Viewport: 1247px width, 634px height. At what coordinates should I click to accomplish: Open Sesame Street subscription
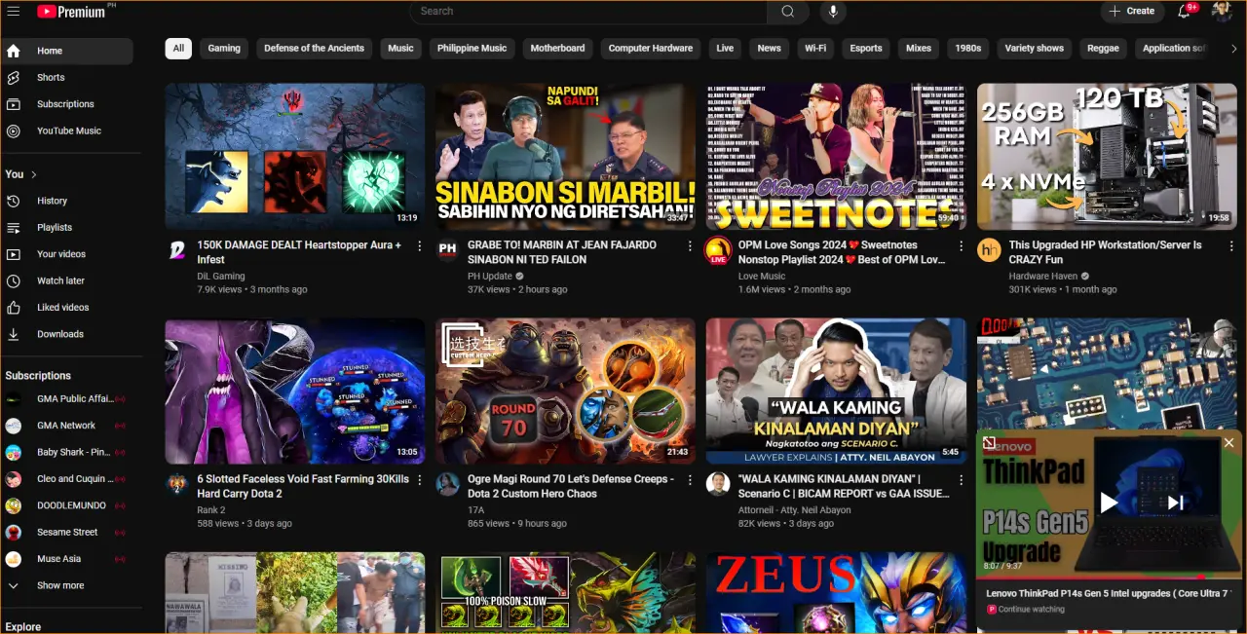pyautogui.click(x=67, y=532)
